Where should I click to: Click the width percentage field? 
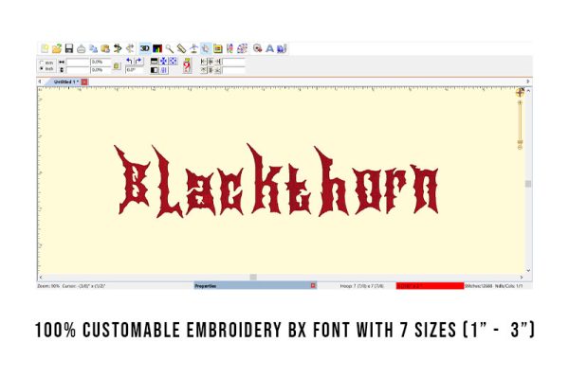(x=101, y=62)
